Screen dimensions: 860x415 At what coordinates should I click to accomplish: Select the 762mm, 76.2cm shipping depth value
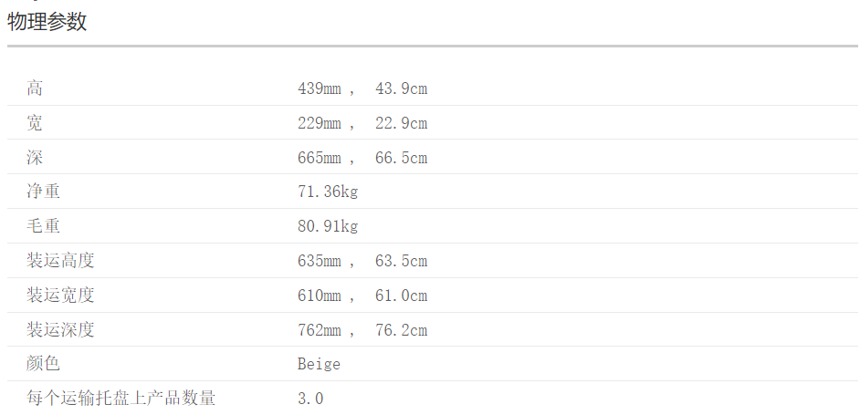point(362,329)
